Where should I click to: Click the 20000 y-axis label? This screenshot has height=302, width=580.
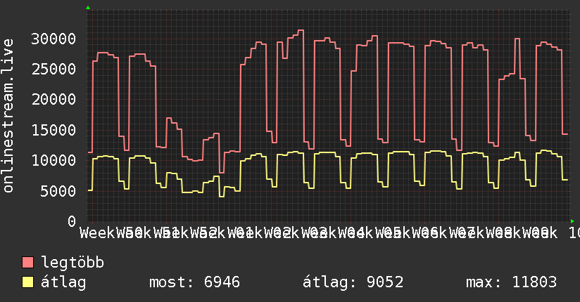coord(53,99)
